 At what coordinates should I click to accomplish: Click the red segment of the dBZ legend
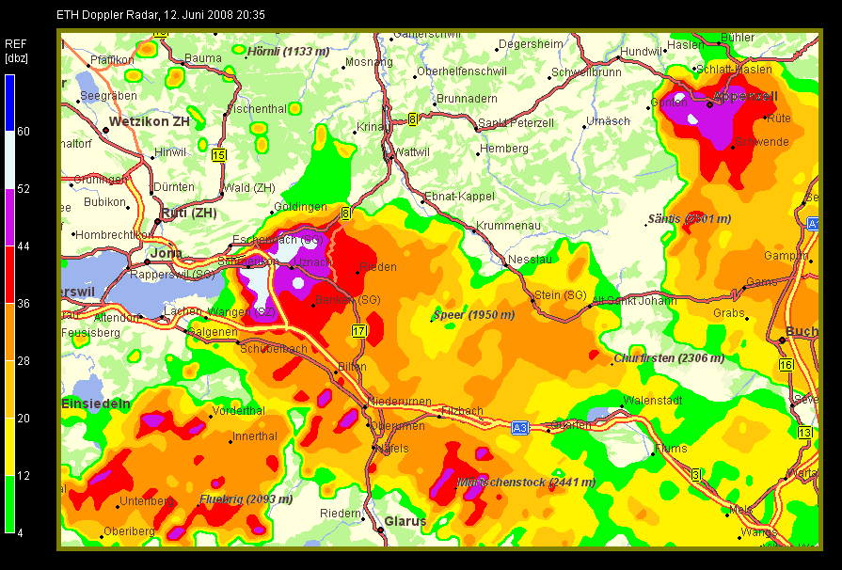tap(9, 275)
